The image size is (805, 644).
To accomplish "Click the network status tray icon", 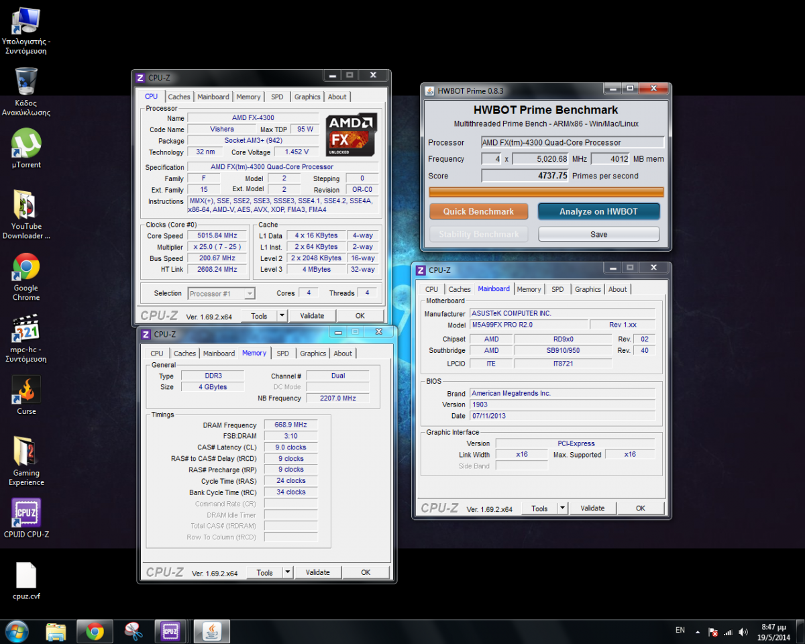I will click(x=729, y=632).
